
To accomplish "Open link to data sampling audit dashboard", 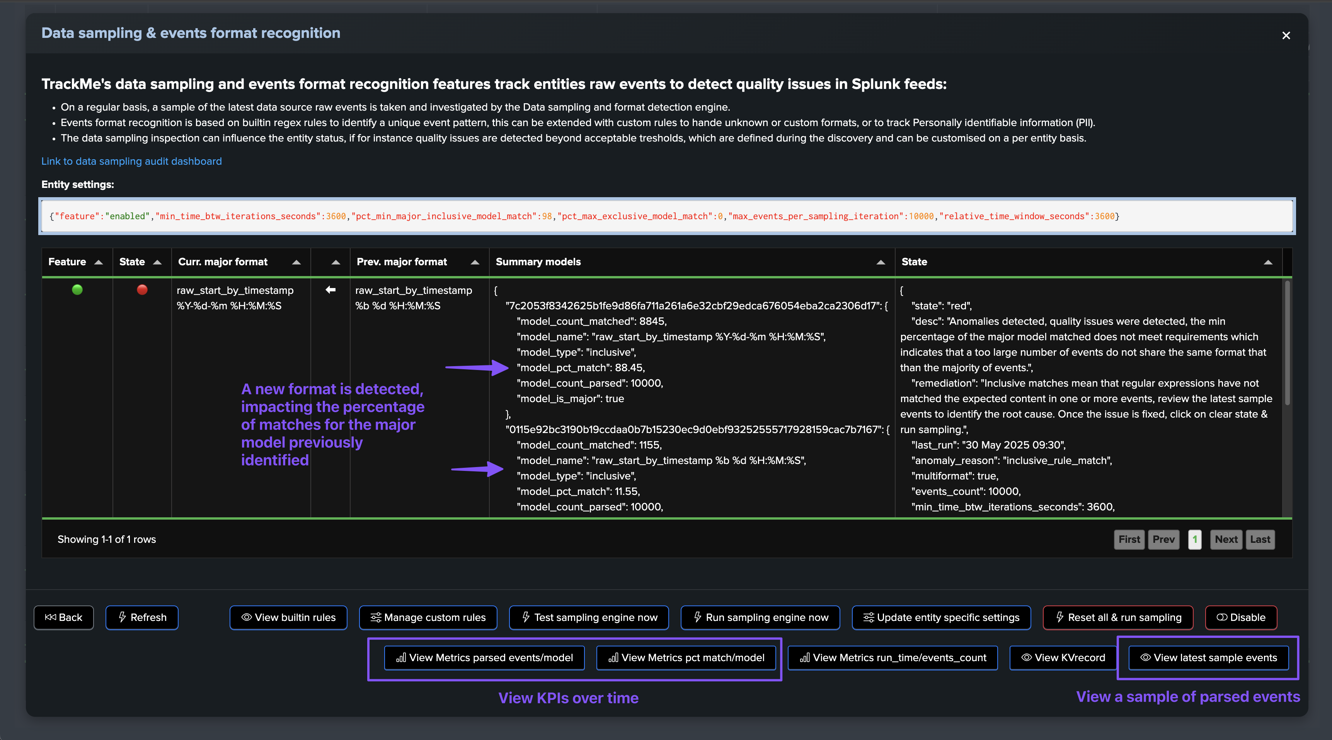I will coord(131,161).
